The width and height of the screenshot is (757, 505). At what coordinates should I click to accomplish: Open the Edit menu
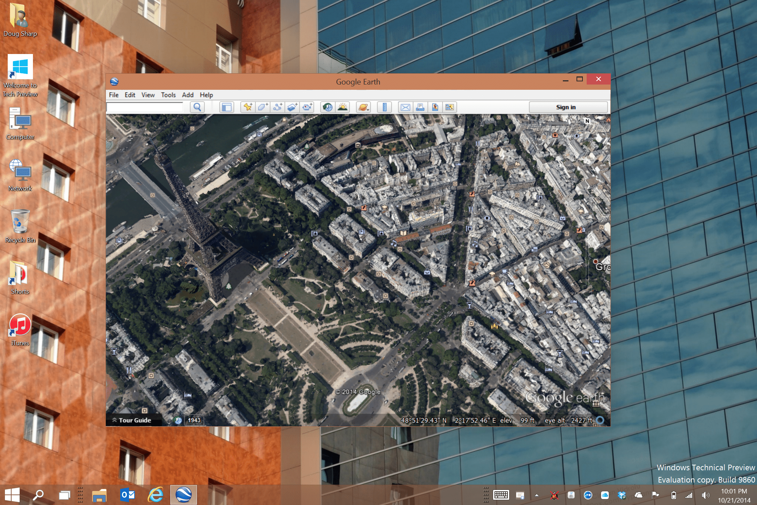coord(130,95)
